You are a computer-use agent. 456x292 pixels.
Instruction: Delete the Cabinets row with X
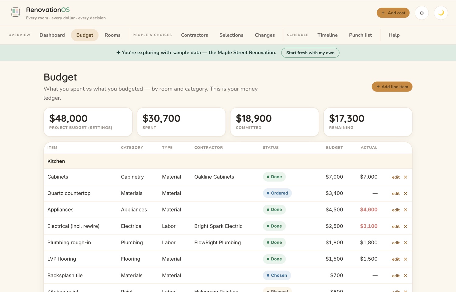406,177
